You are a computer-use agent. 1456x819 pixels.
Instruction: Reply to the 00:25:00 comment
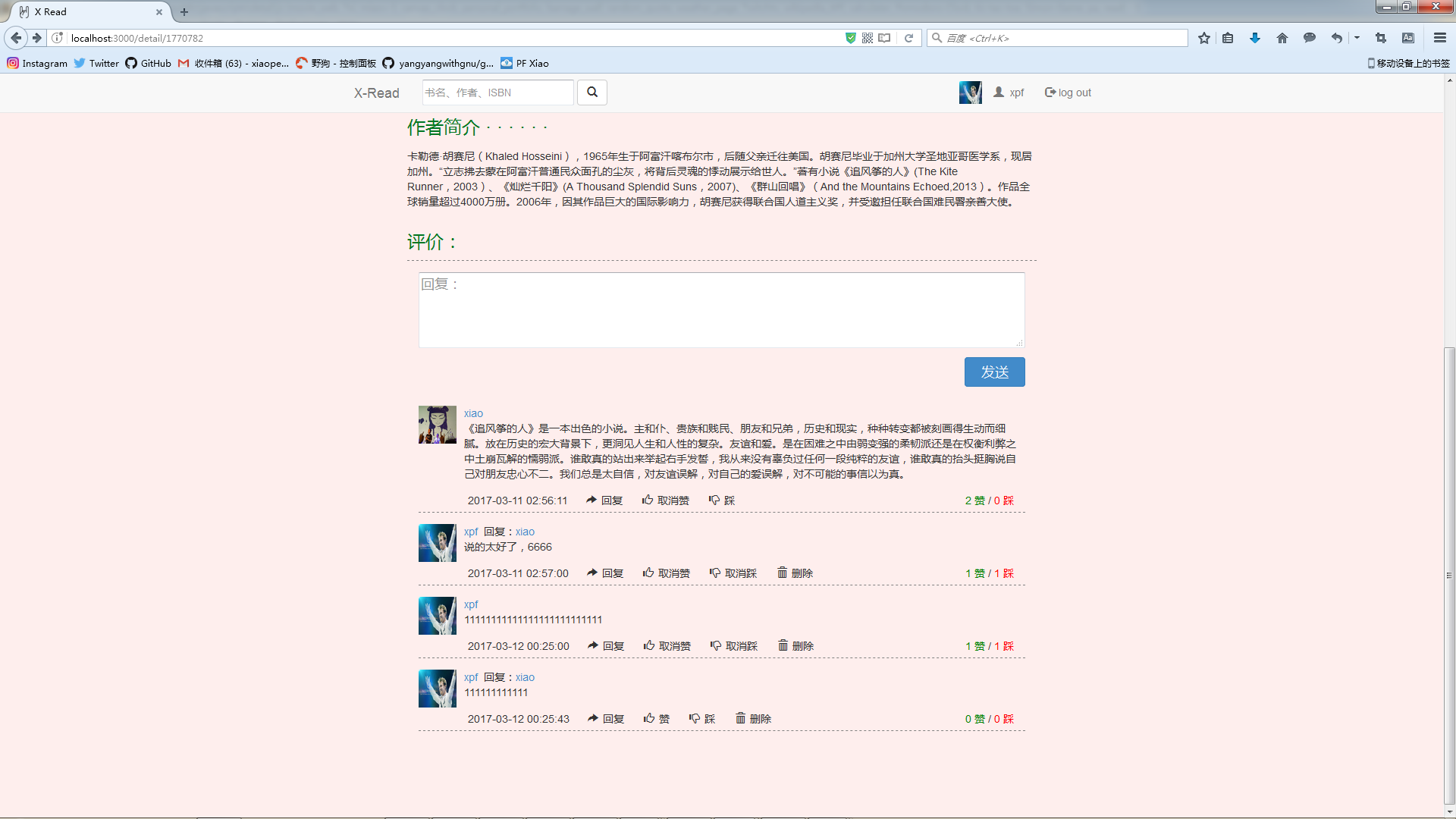click(606, 646)
